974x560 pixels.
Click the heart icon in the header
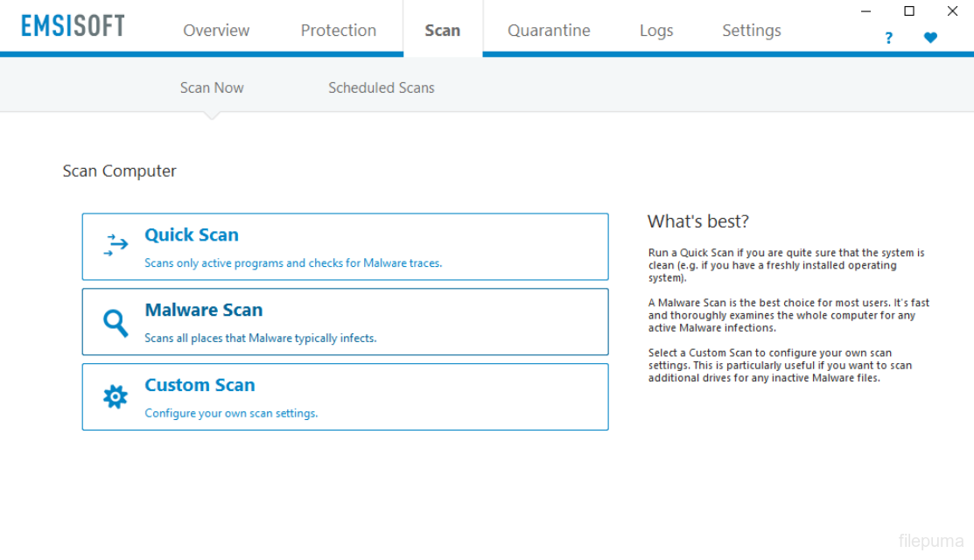click(x=930, y=38)
